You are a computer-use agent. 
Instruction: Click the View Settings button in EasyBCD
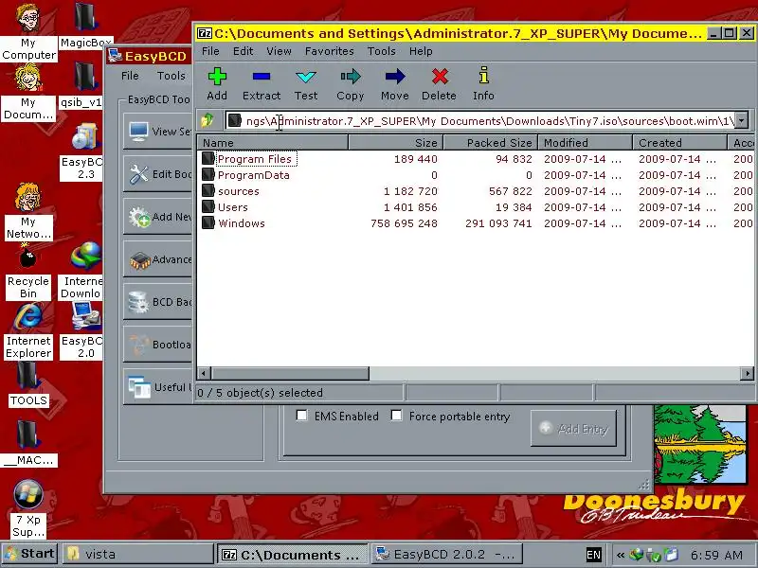158,131
